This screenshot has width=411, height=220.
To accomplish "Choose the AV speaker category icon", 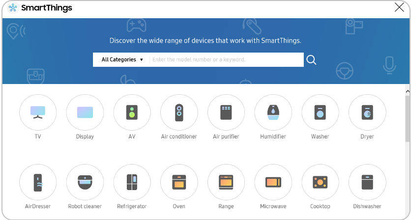I will (132, 113).
